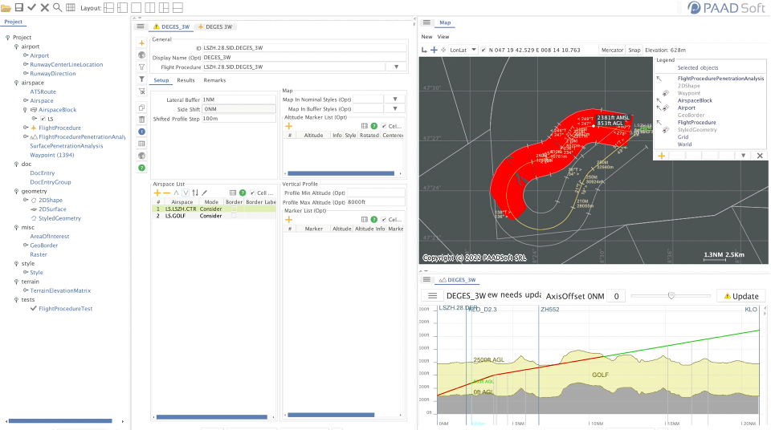The width and height of the screenshot is (771, 430).
Task: Click the trash delete icon in editor sidebar
Action: 141,120
